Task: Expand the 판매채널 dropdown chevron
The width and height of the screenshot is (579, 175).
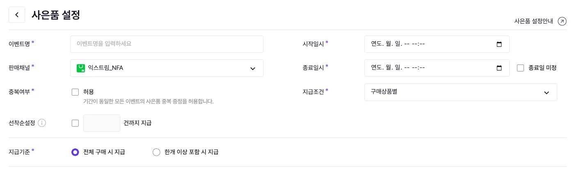Action: pyautogui.click(x=252, y=68)
